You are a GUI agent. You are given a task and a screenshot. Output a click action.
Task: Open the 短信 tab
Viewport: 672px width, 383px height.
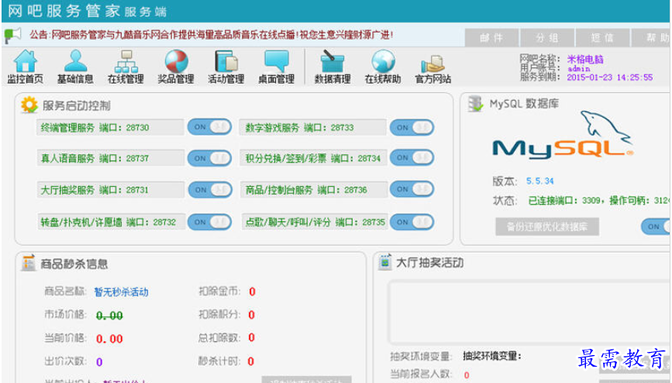[x=602, y=38]
